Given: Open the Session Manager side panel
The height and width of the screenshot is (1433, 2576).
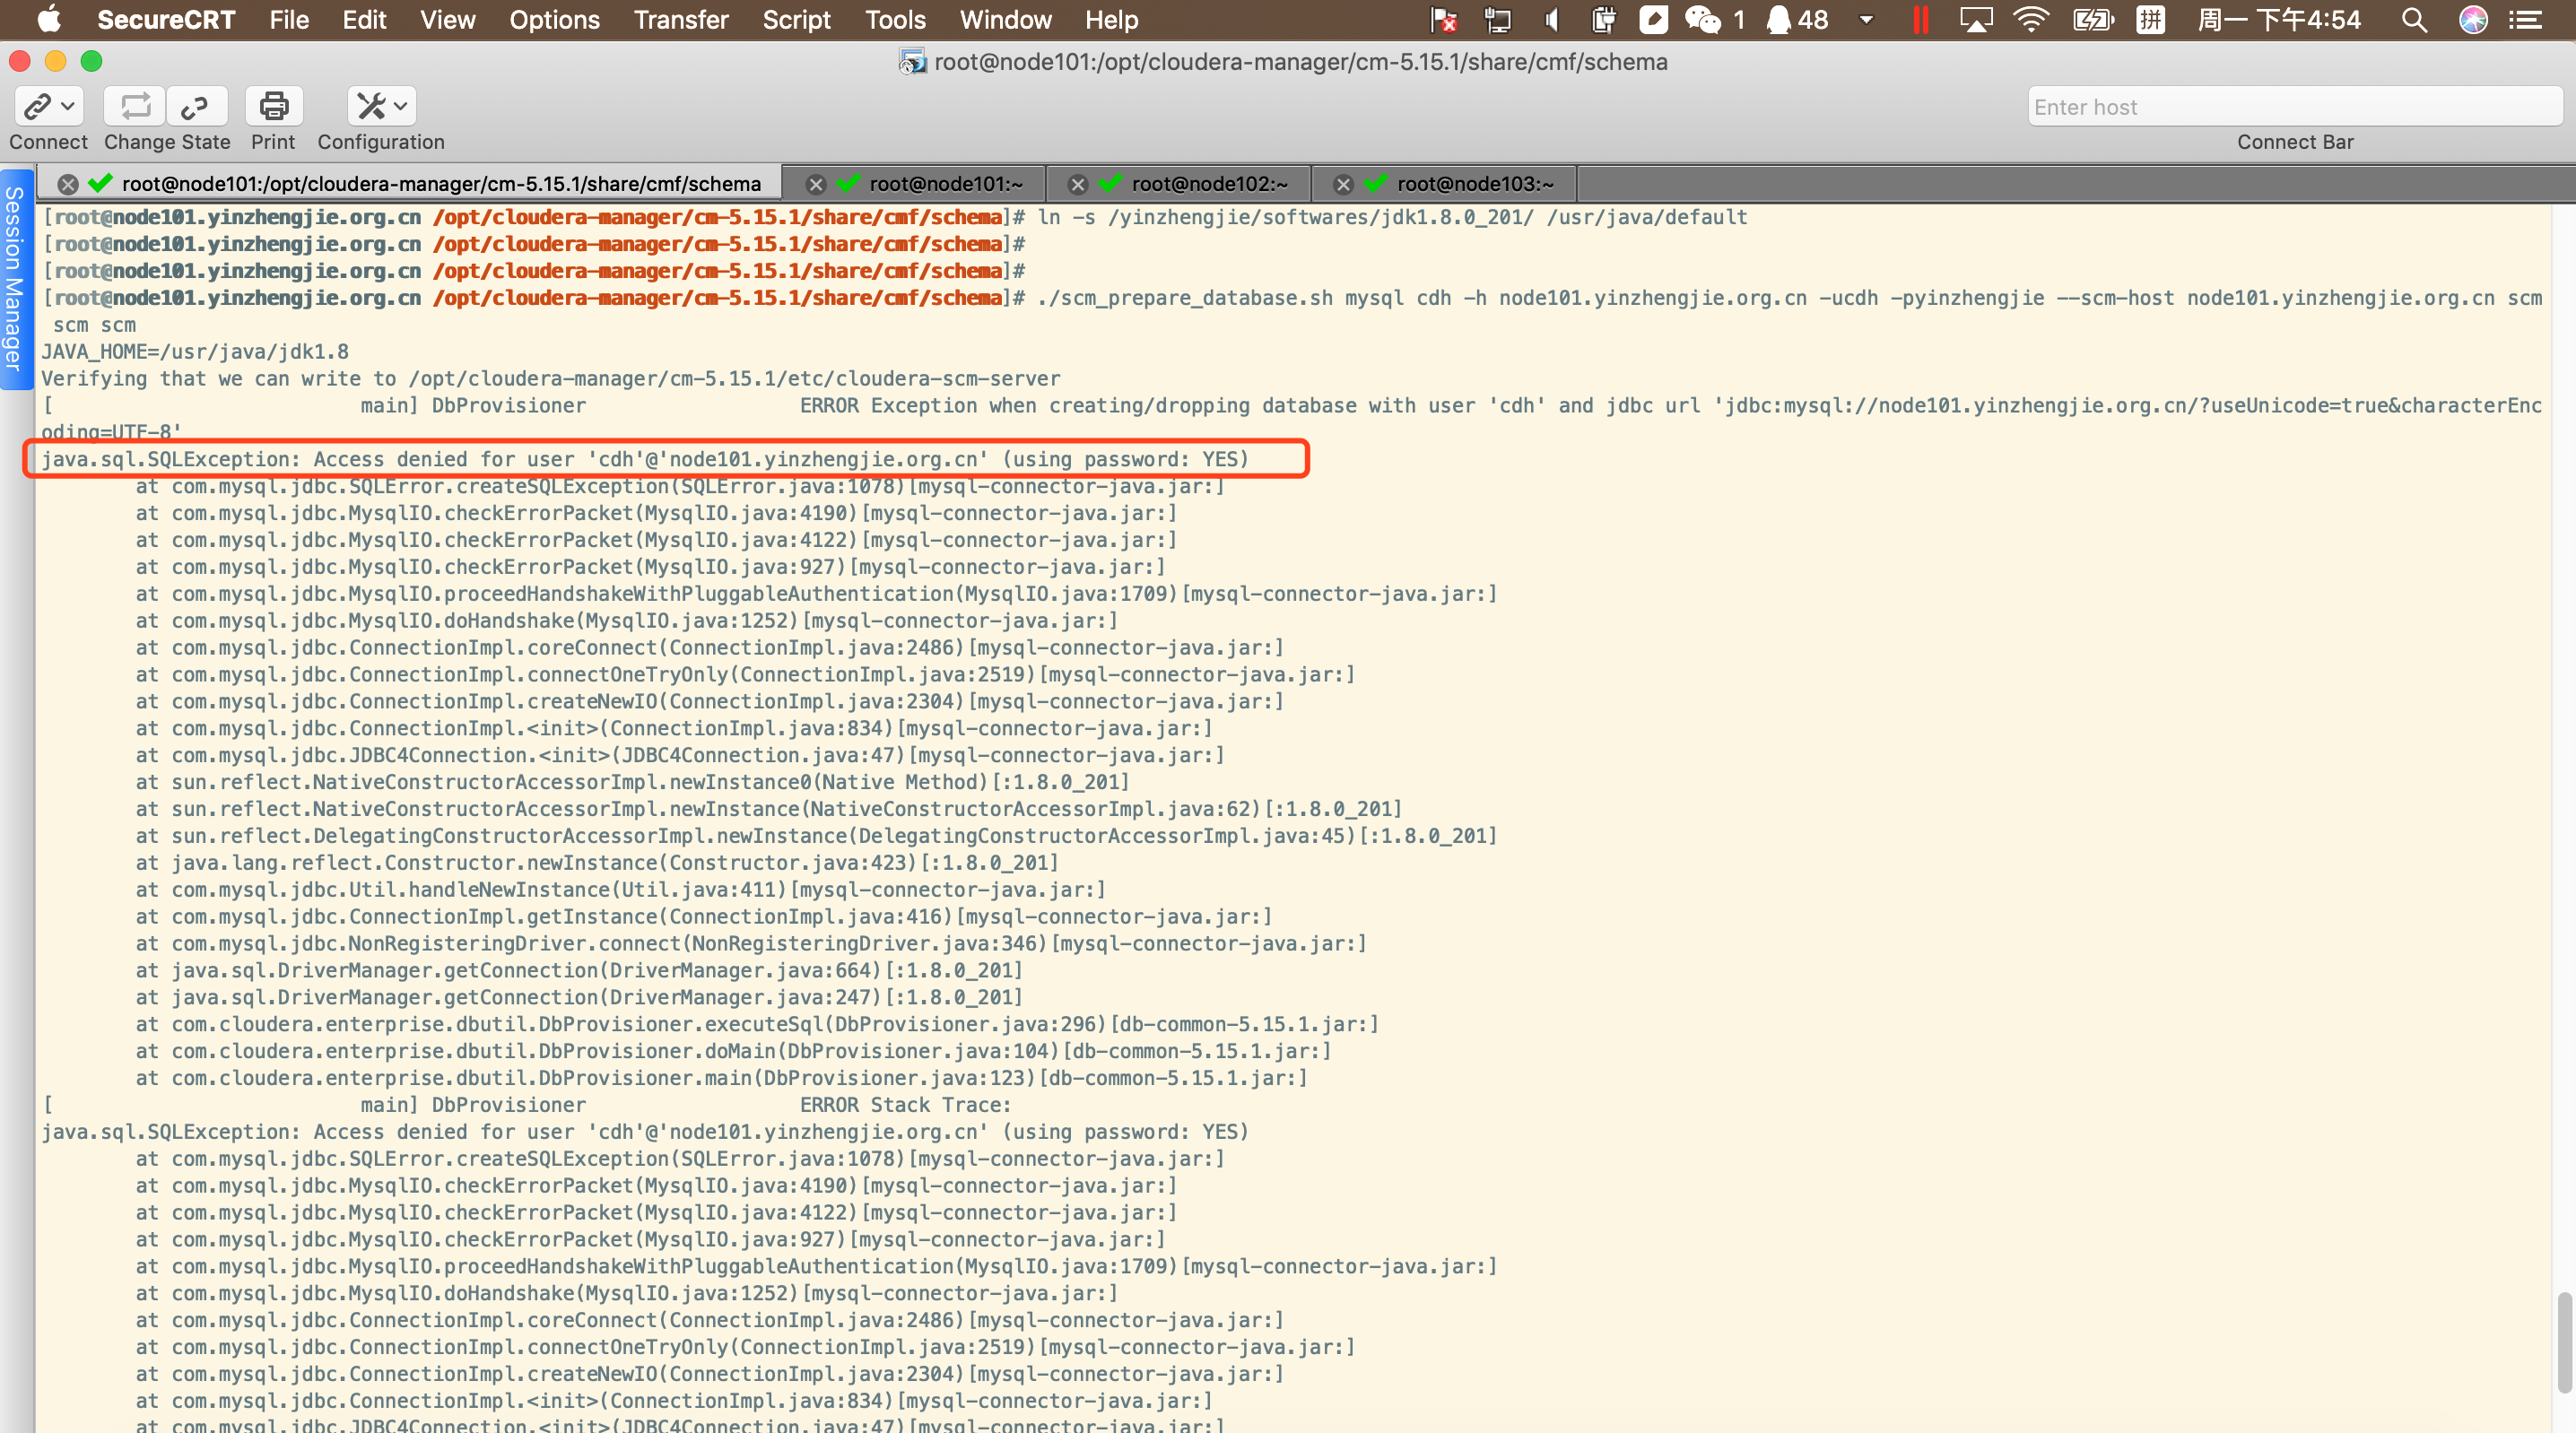Looking at the screenshot, I should (14, 278).
